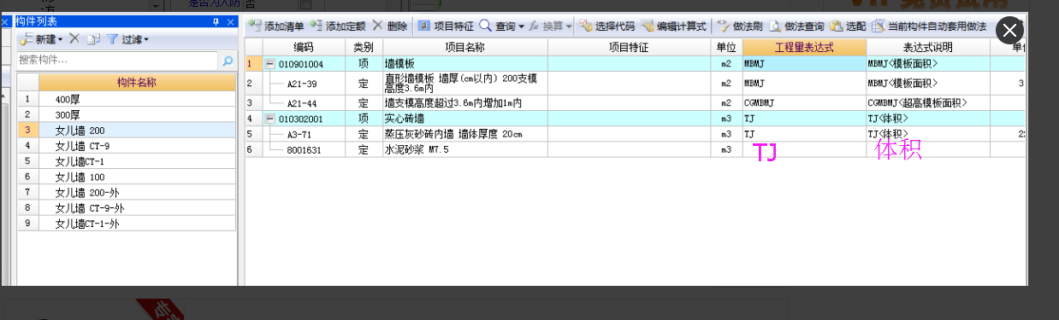Open the dropdown arrow next to 新建
This screenshot has width=1059, height=320.
[60, 39]
